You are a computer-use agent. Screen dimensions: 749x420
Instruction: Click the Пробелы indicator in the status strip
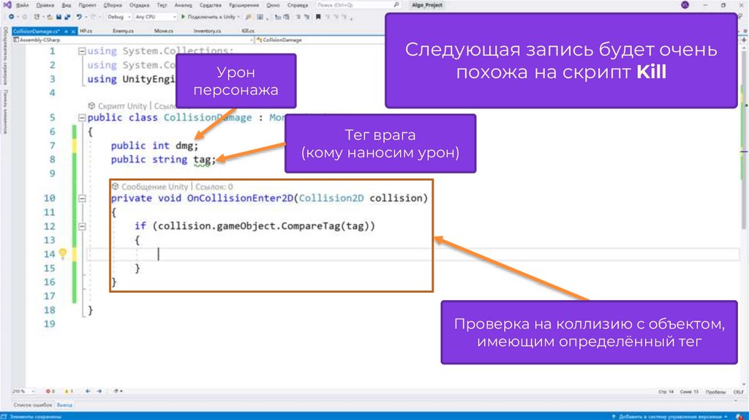(715, 391)
